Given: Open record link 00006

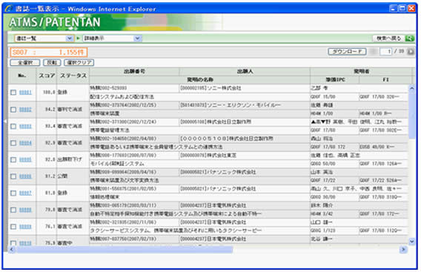Looking at the screenshot, I should (x=25, y=176).
